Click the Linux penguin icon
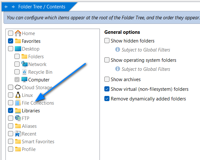 pos(18,95)
